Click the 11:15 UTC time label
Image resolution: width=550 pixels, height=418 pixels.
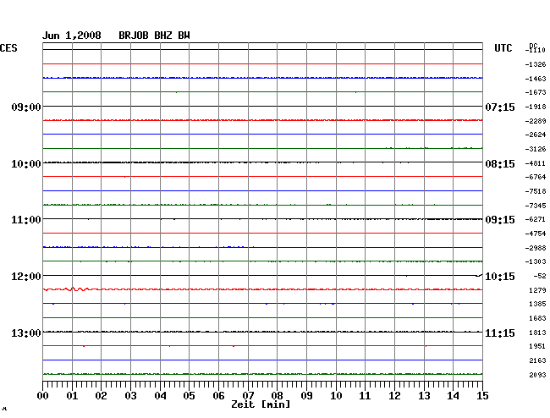coord(500,333)
